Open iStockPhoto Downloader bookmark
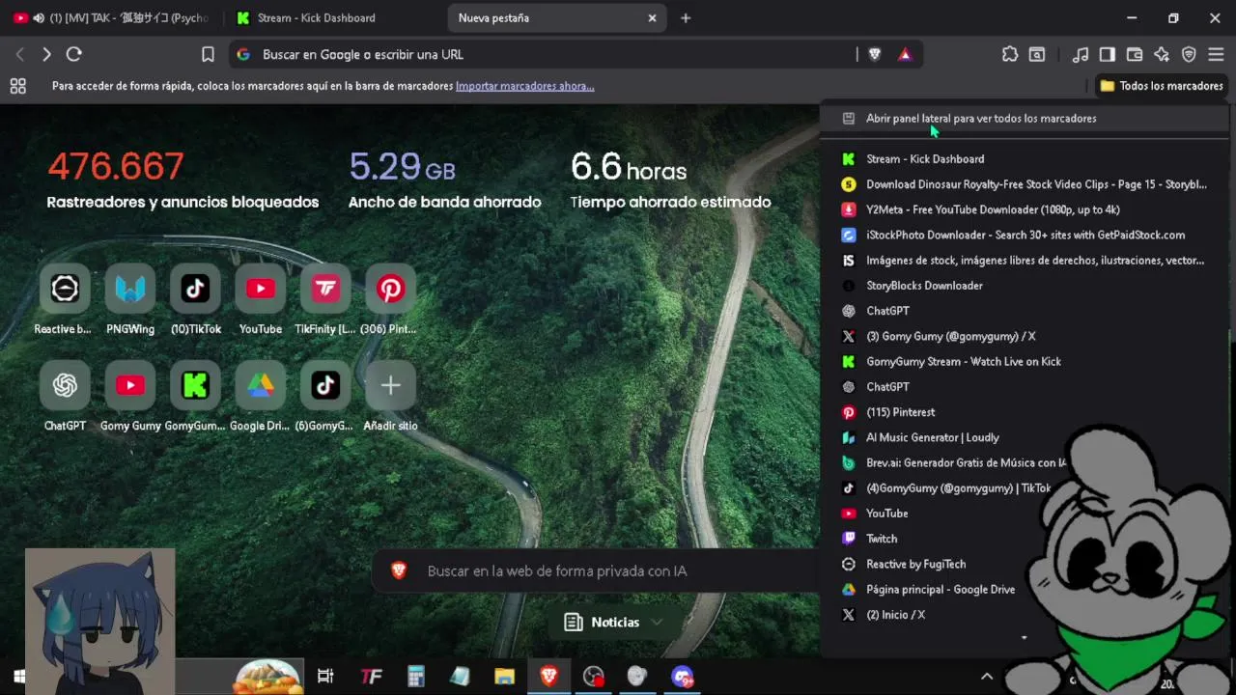Viewport: 1236px width, 695px height. (x=1024, y=235)
